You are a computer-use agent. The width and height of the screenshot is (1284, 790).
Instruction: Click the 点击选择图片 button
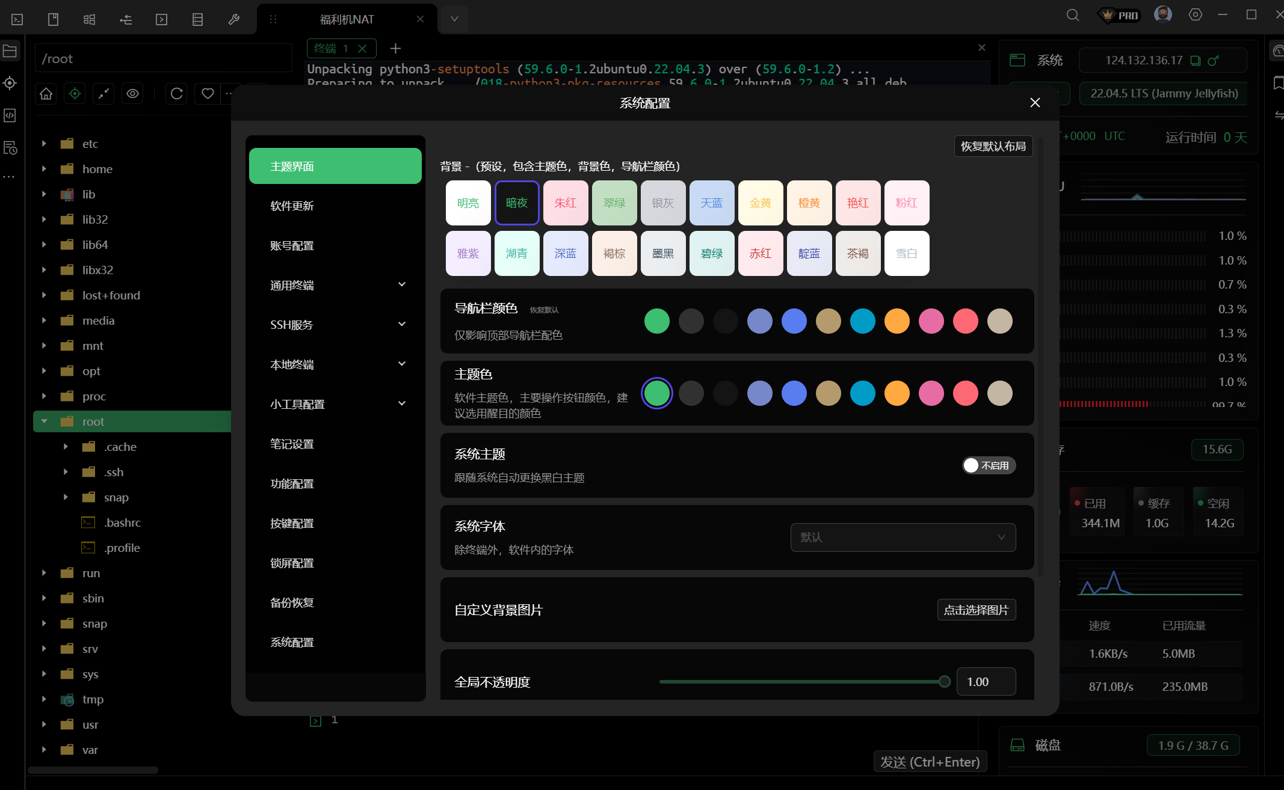tap(976, 610)
